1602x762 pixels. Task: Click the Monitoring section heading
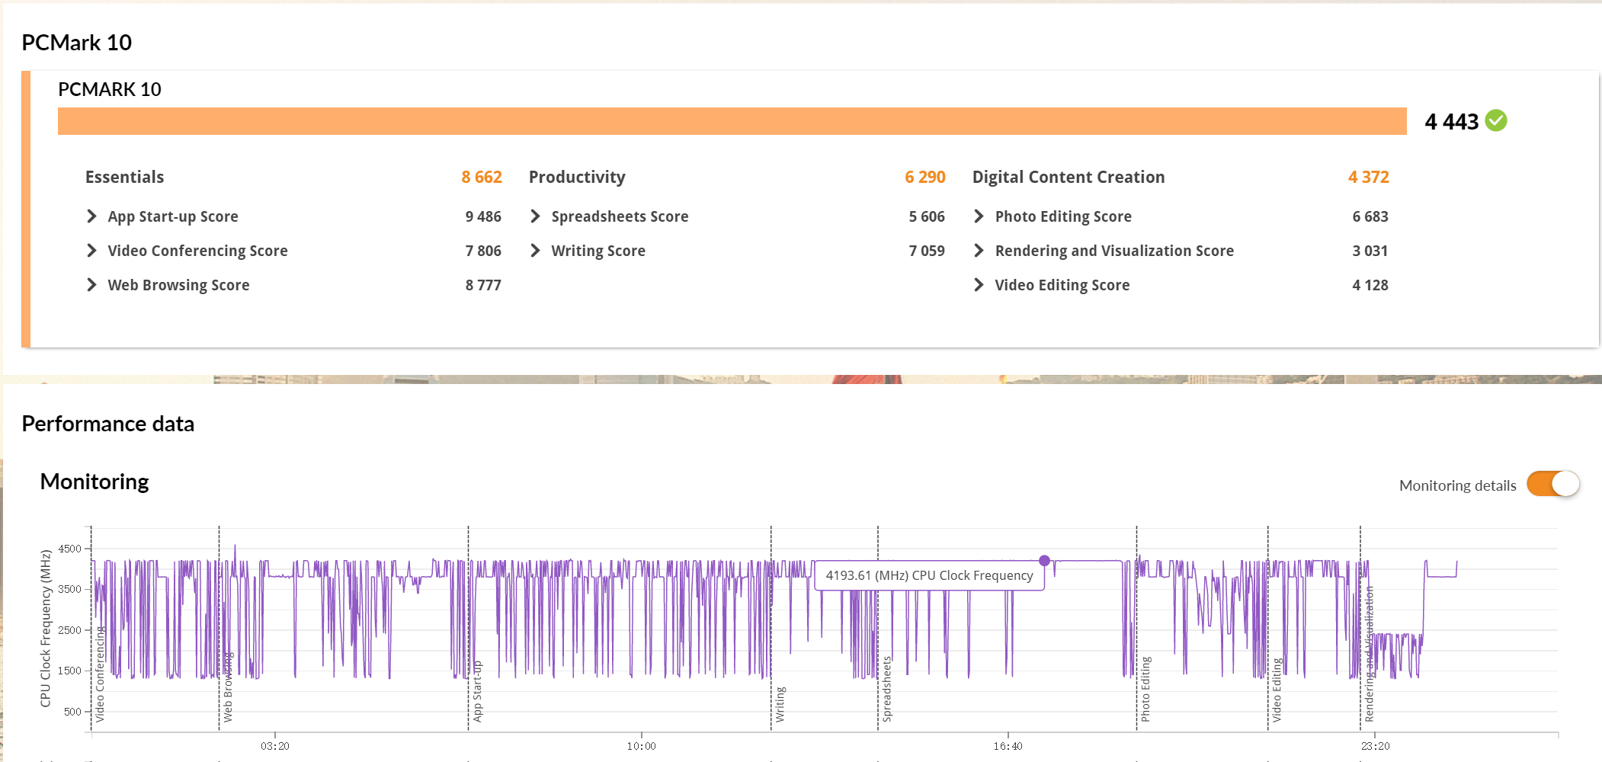pos(95,482)
